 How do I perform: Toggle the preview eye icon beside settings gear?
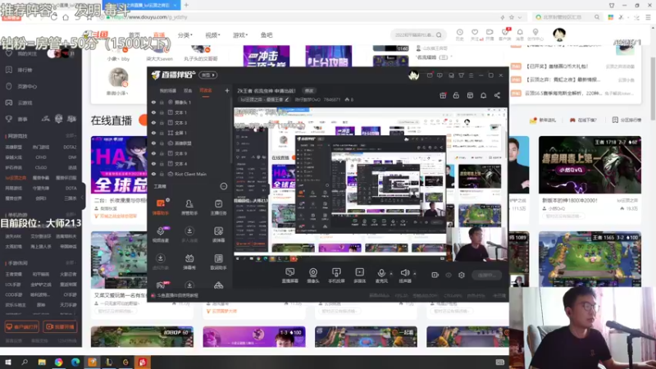pos(449,275)
